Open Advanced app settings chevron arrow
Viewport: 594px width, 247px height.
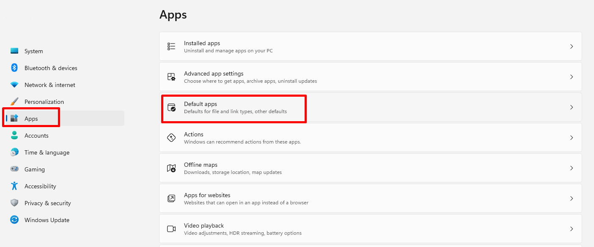point(572,77)
